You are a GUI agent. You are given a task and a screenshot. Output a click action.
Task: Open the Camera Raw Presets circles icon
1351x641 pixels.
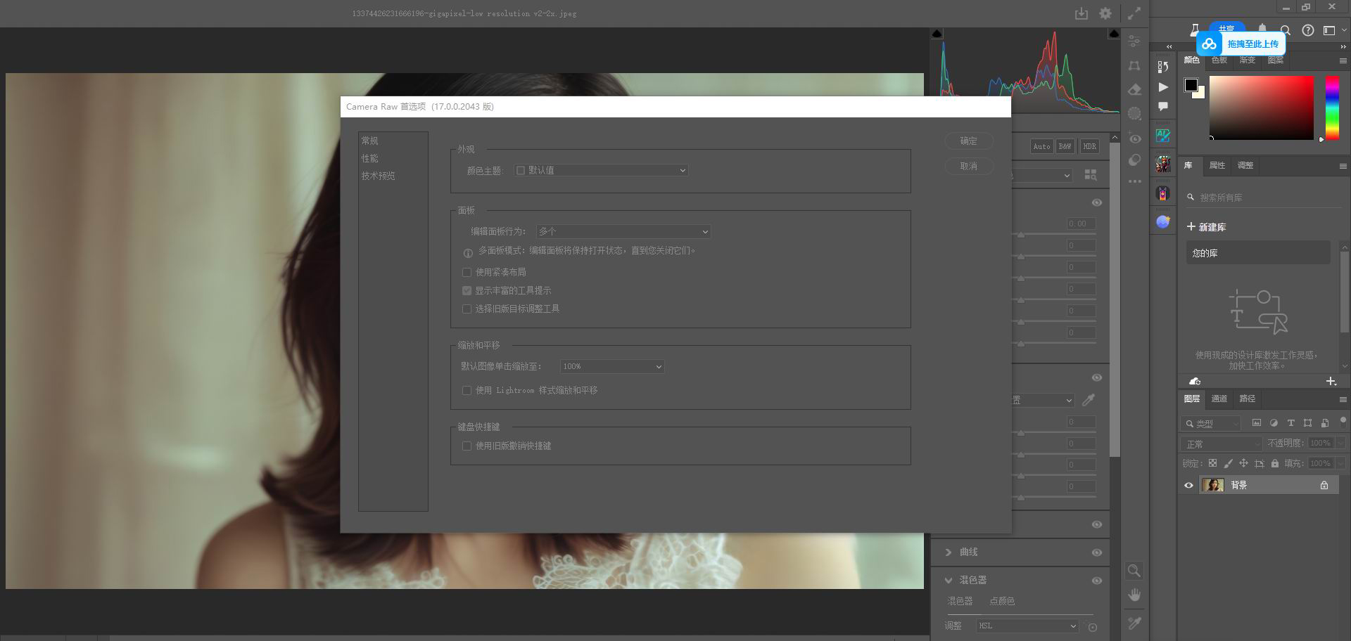click(1134, 160)
